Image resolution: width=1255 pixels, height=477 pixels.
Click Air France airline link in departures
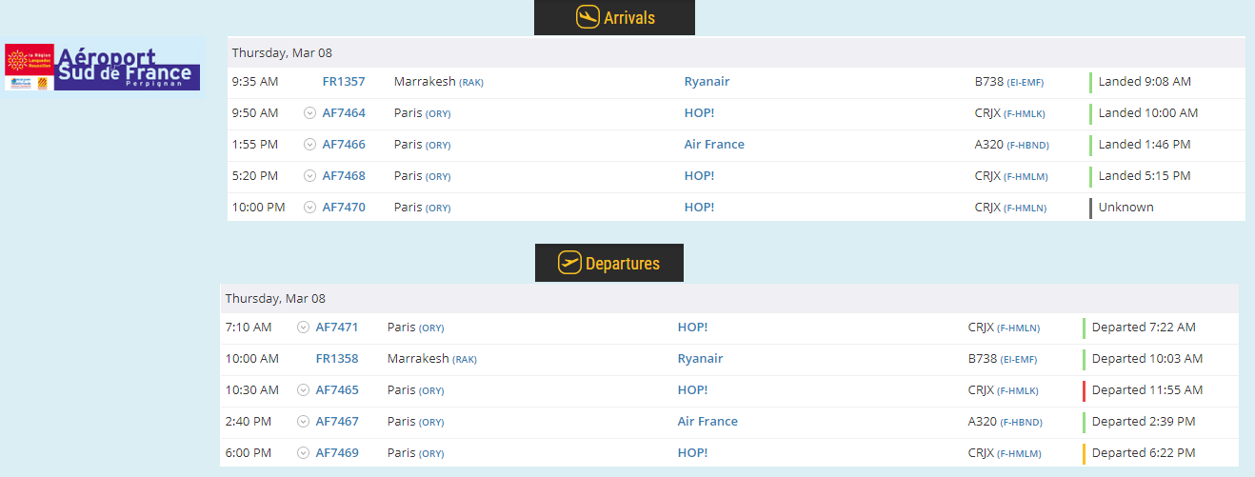pos(707,422)
